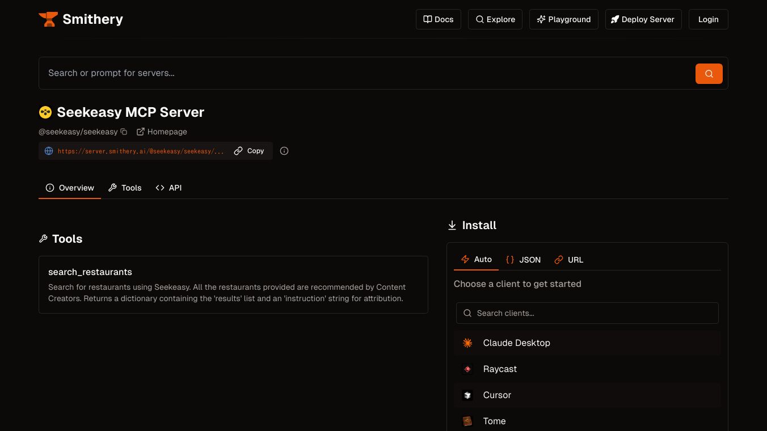
Task: Click the orange search submit button
Action: coord(709,74)
